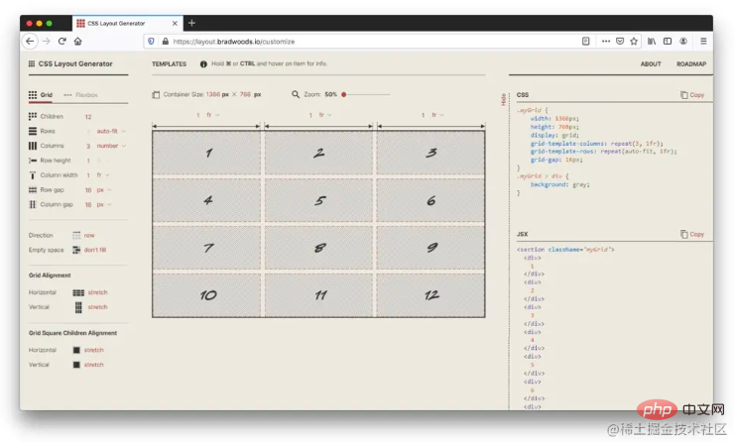Open Row gap px unit dropdown
The image size is (735, 442).
(x=104, y=190)
